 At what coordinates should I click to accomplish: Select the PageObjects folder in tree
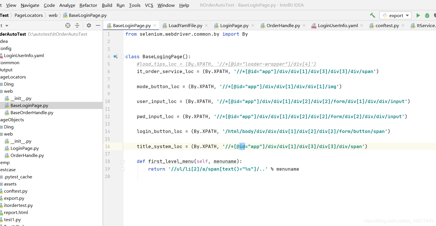pos(12,120)
